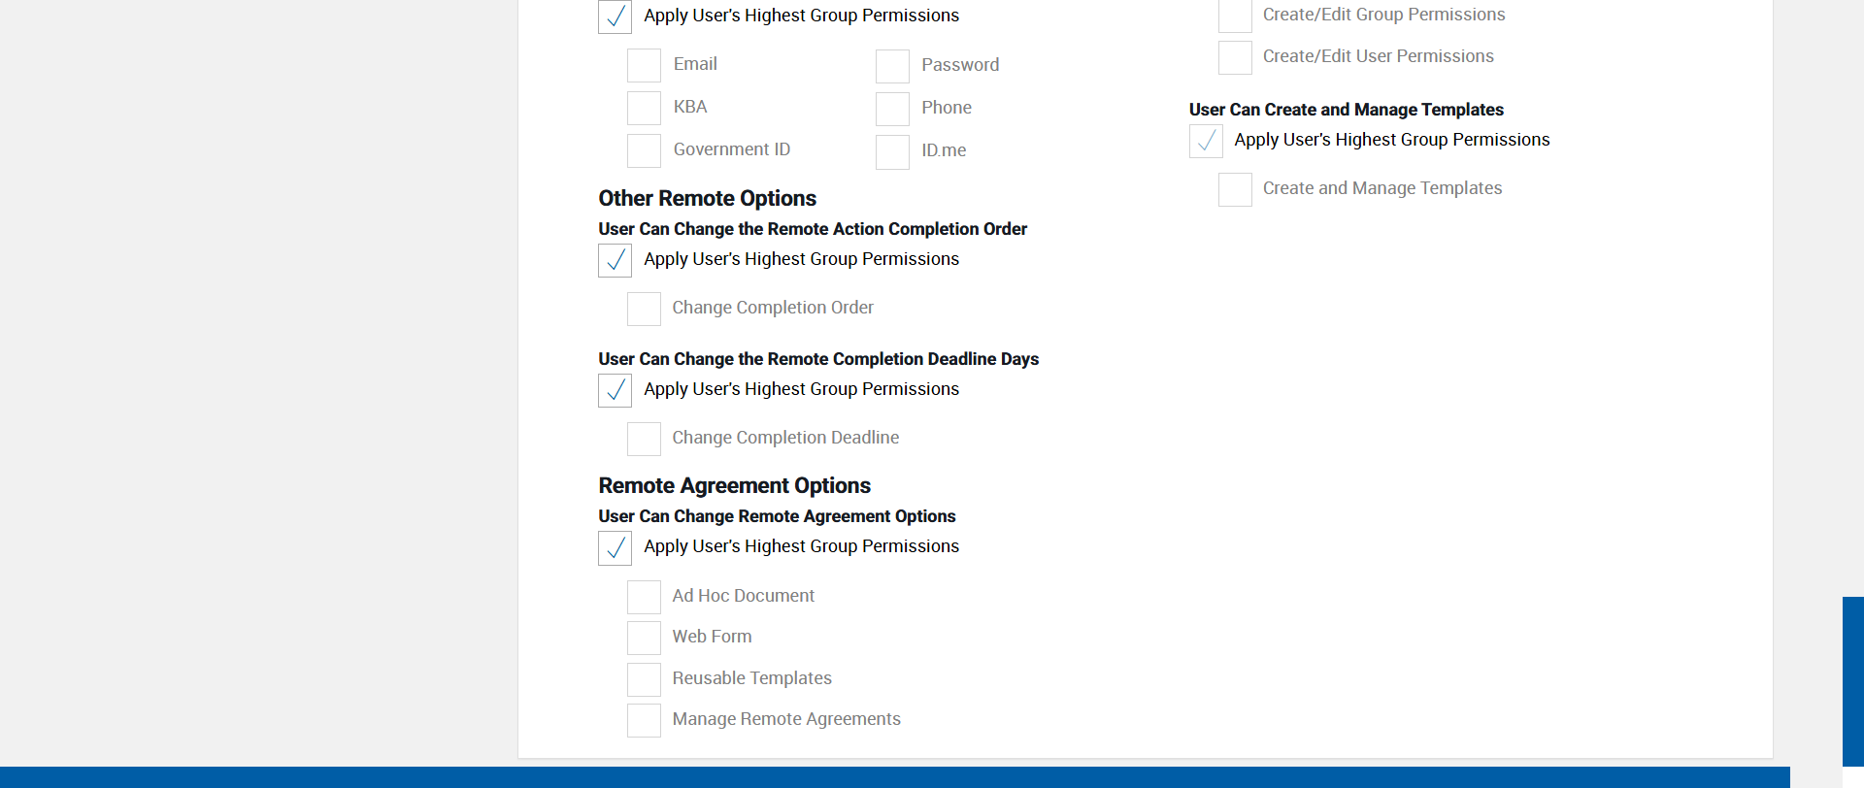Check Create/Edit User Permissions
Viewport: 1864px width, 788px height.
pyautogui.click(x=1235, y=57)
